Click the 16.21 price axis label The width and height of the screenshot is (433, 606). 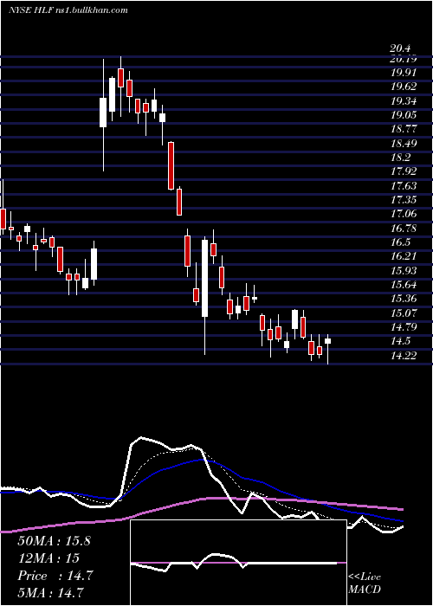pyautogui.click(x=404, y=256)
